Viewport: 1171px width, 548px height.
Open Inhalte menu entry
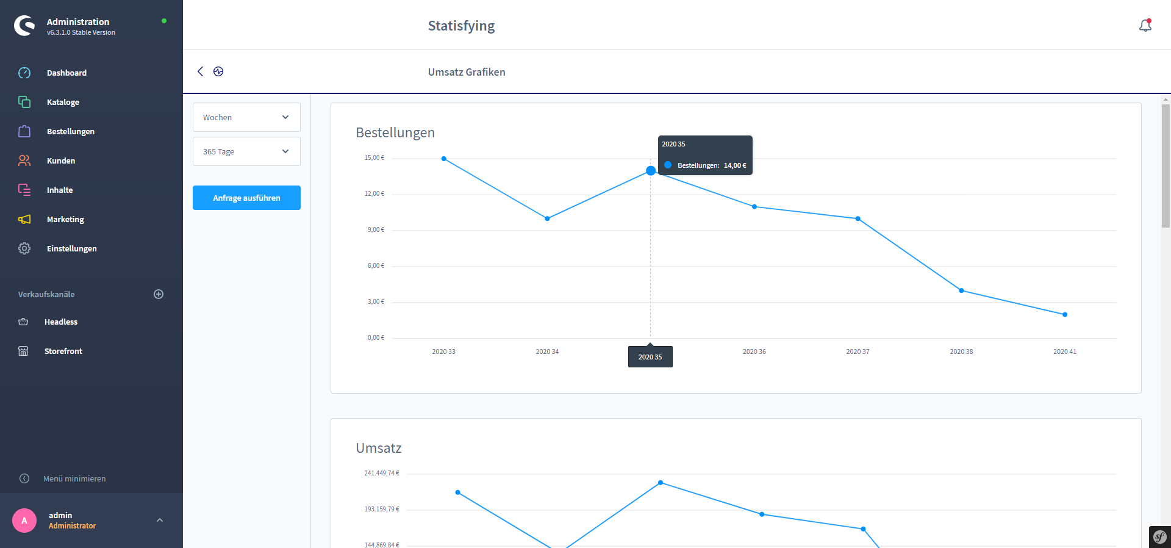[x=60, y=190]
